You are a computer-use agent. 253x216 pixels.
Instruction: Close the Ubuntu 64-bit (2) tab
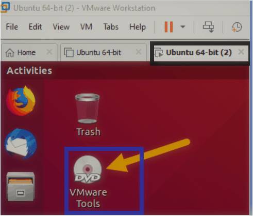tap(241, 52)
